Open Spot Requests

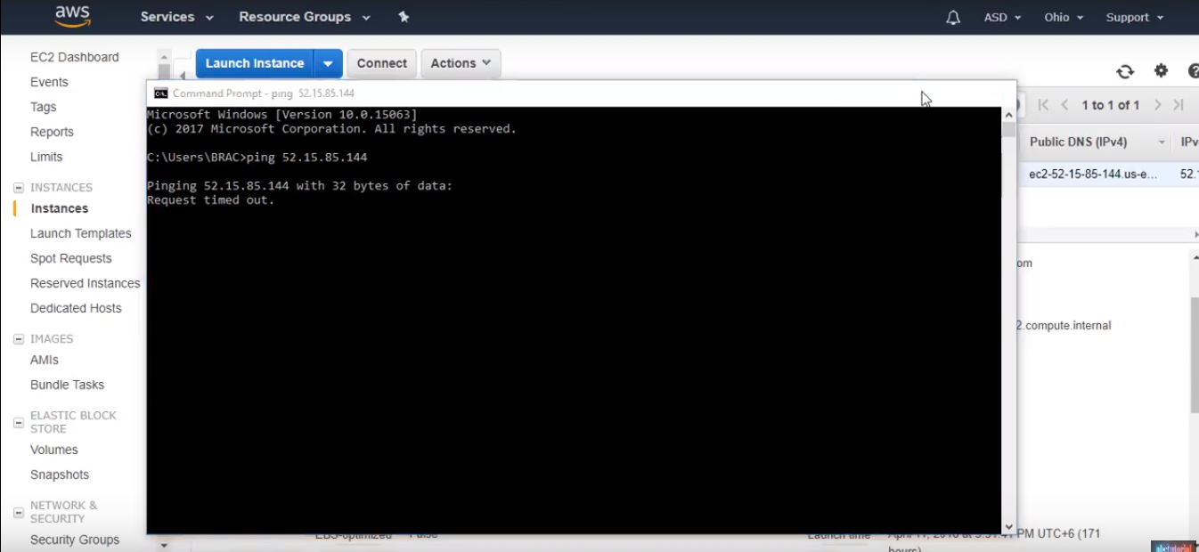click(71, 258)
